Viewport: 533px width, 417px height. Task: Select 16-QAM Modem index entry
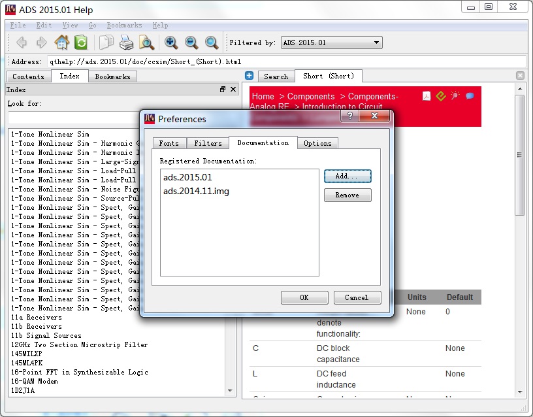click(35, 381)
